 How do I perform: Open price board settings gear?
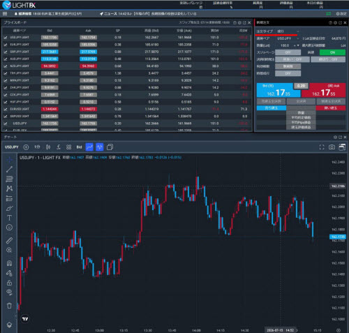click(239, 22)
